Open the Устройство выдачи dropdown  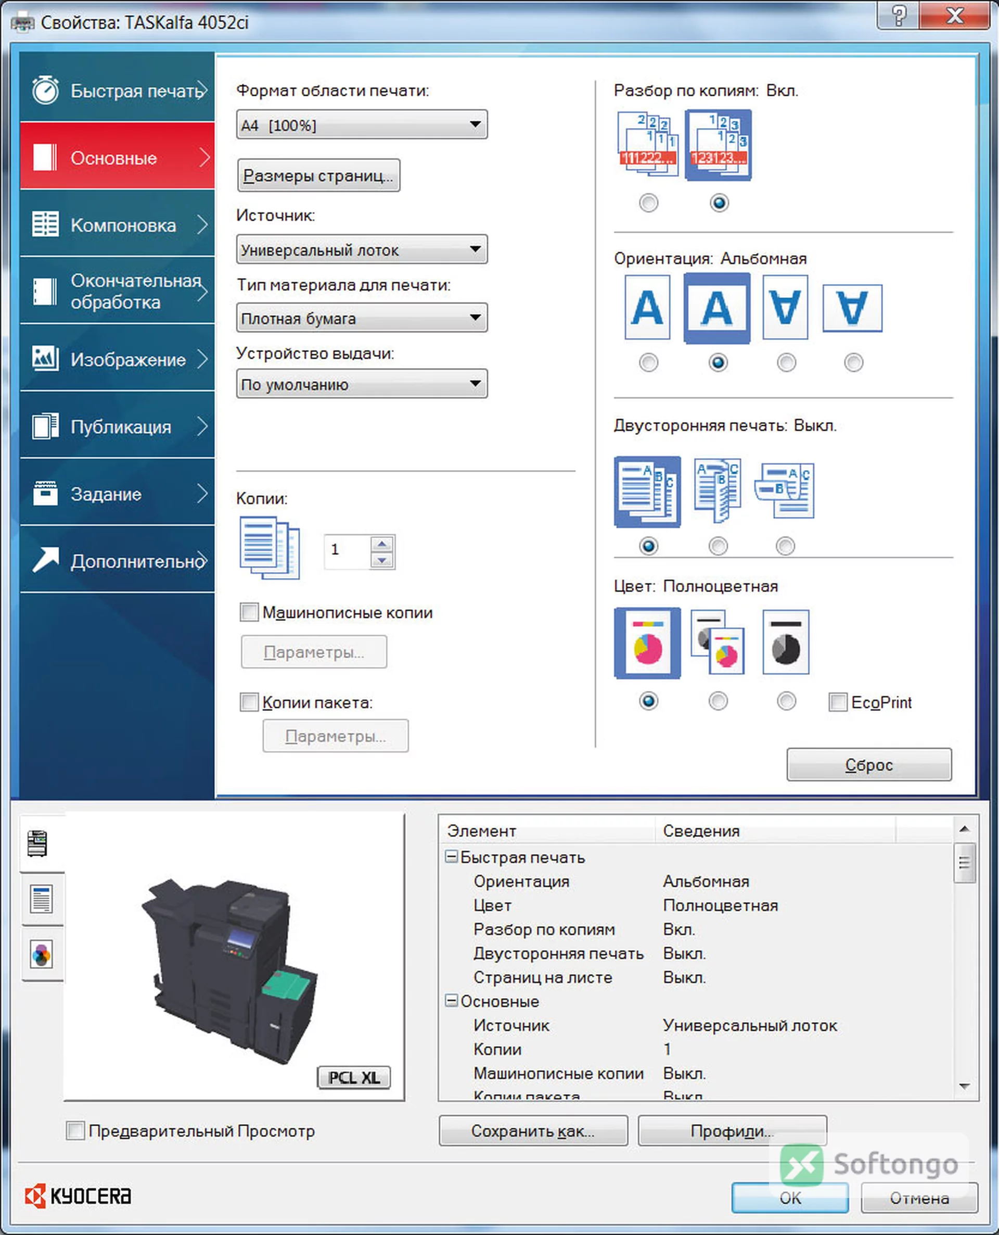coord(362,384)
